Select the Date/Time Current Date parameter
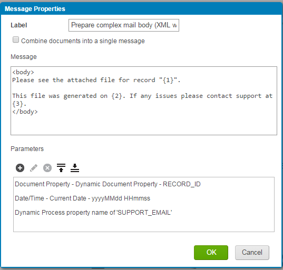Viewport: 283px width, 270px height. [82, 198]
